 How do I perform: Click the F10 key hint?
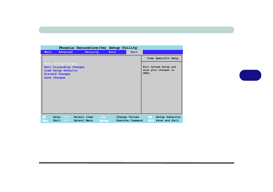(x=151, y=121)
